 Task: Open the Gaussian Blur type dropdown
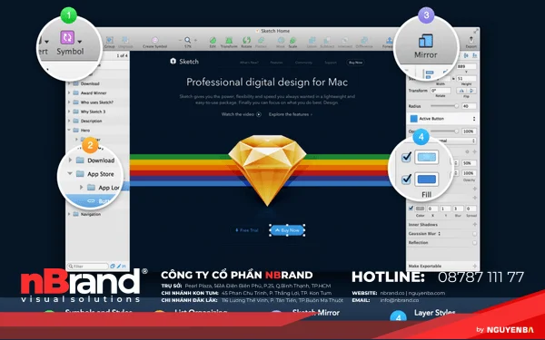[x=439, y=234]
